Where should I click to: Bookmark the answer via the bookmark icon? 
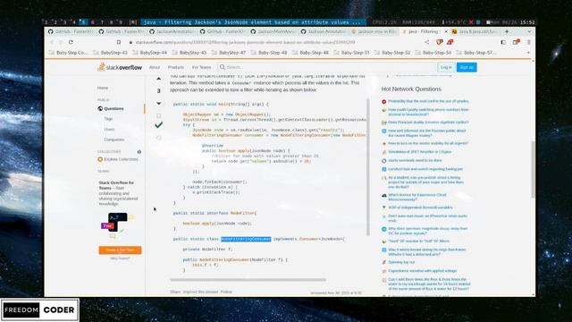[159, 115]
